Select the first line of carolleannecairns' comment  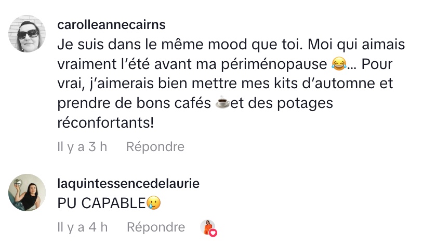point(231,45)
